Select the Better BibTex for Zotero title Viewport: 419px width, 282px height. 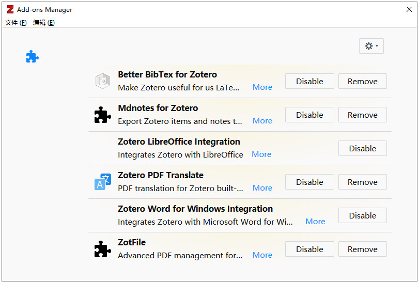point(167,74)
